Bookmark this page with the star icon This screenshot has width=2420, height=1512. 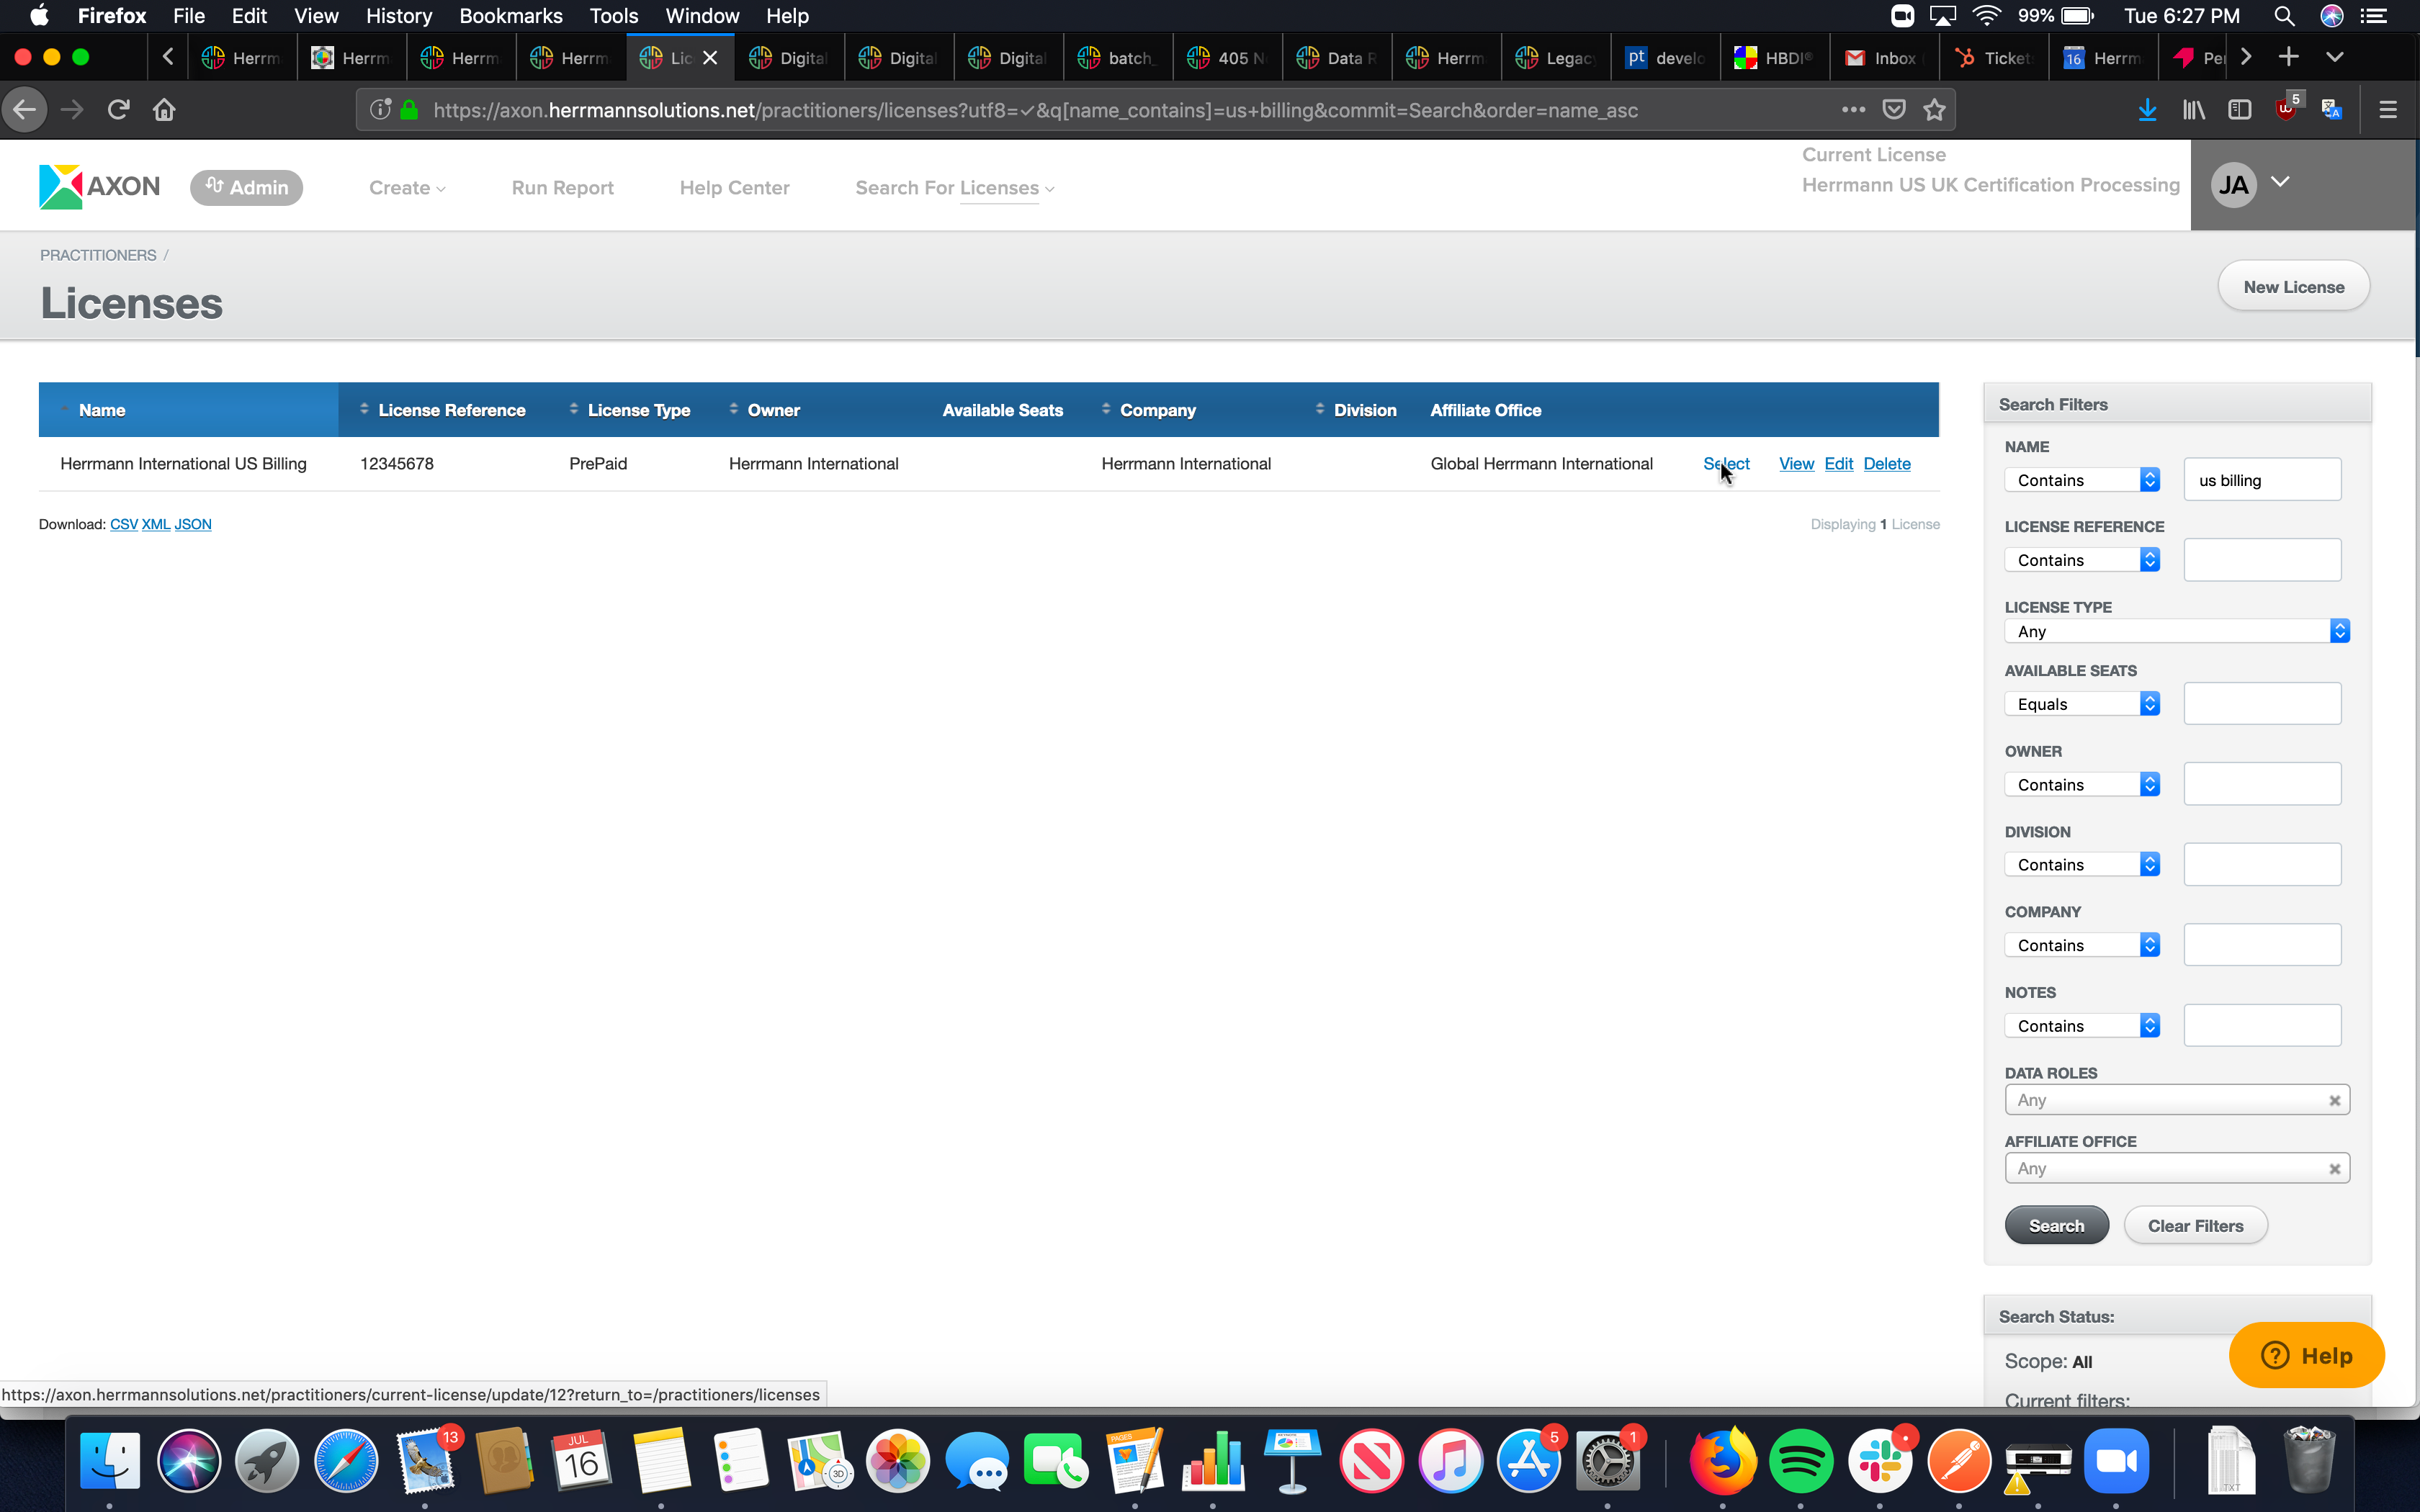pyautogui.click(x=1934, y=110)
